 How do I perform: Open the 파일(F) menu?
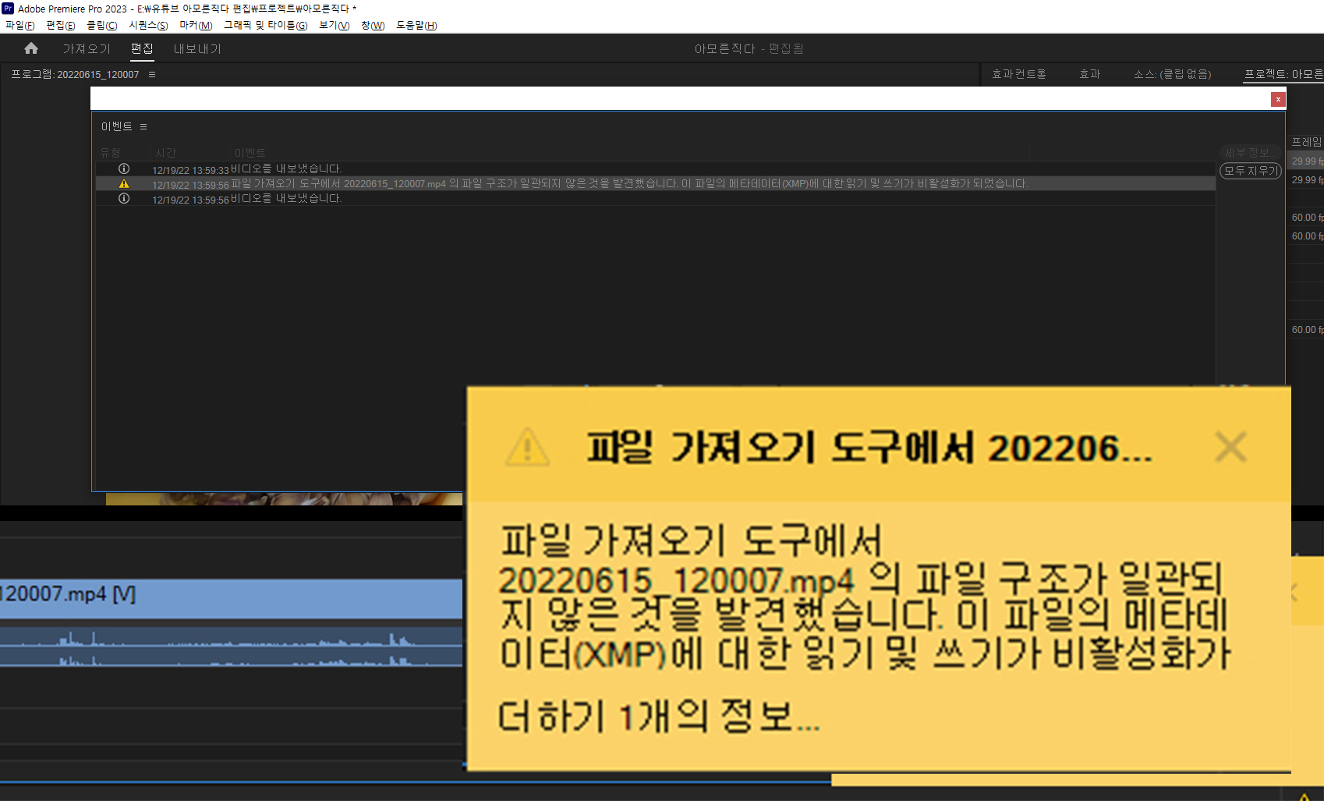(x=20, y=26)
